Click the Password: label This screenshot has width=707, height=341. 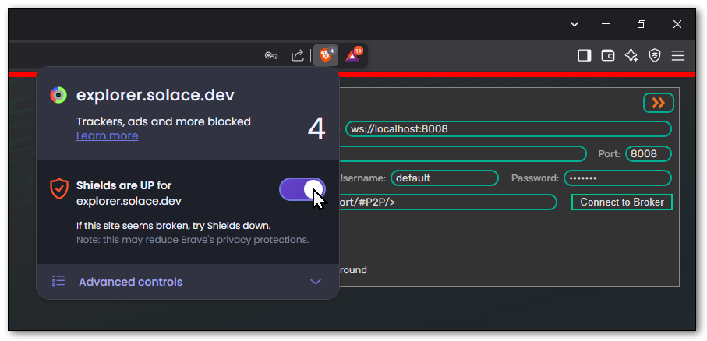[x=536, y=178]
